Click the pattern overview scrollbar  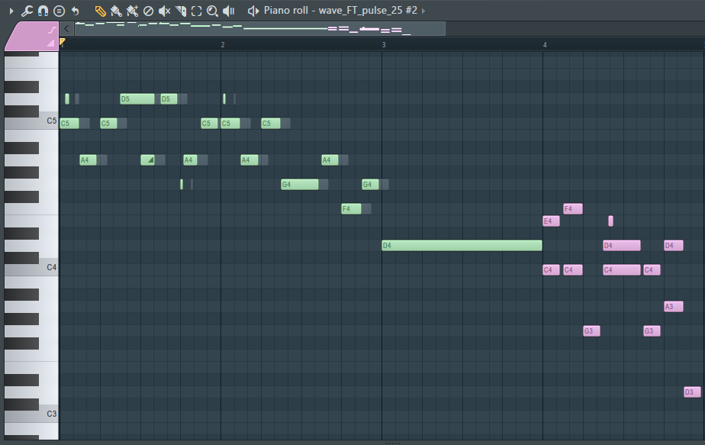pyautogui.click(x=260, y=29)
